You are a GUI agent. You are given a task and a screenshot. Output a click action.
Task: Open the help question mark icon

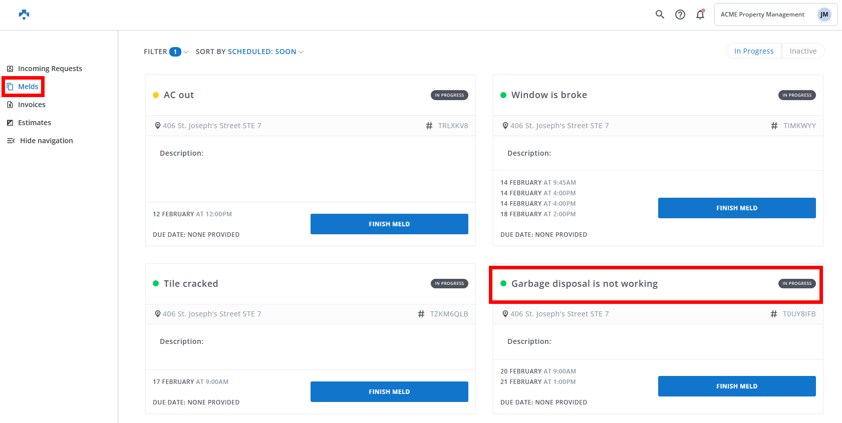point(680,15)
